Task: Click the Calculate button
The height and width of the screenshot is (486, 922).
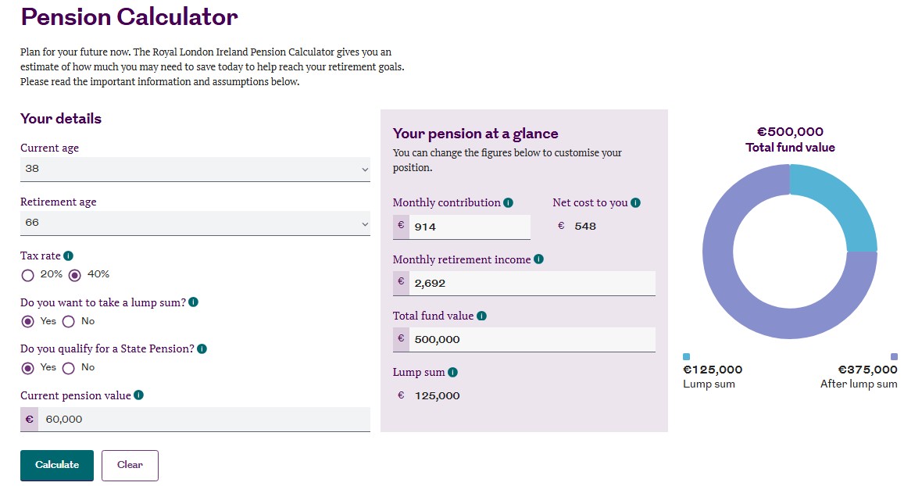Action: (57, 466)
